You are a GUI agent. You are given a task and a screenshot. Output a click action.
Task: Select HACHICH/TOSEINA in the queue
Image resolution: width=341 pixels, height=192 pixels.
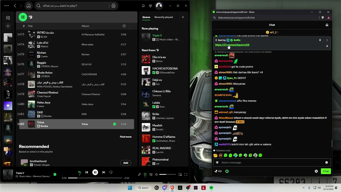tap(163, 70)
